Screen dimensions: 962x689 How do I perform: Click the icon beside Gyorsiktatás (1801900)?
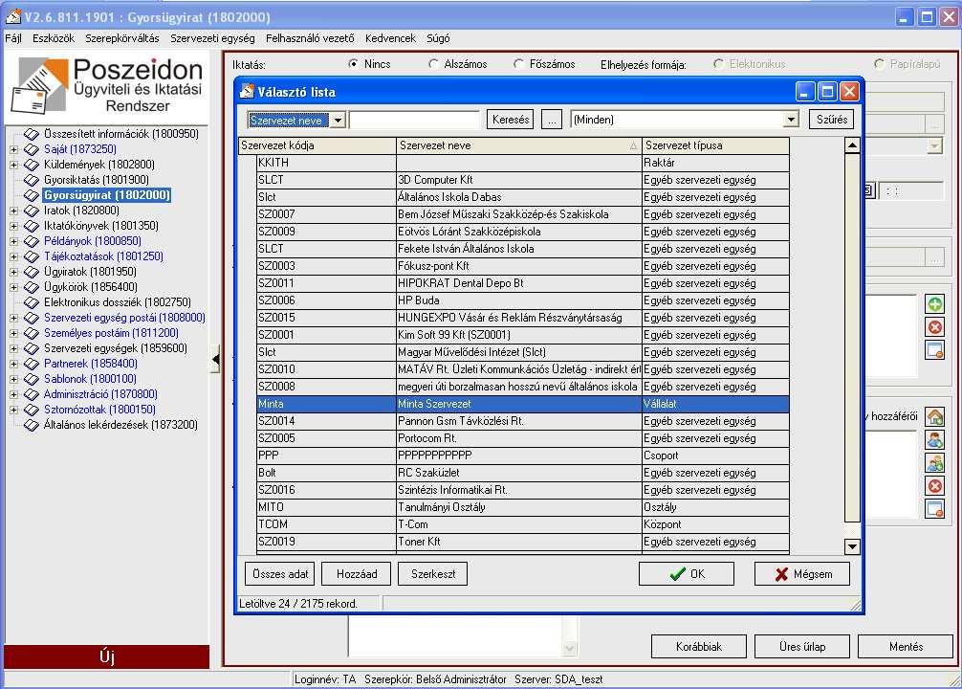[x=32, y=180]
